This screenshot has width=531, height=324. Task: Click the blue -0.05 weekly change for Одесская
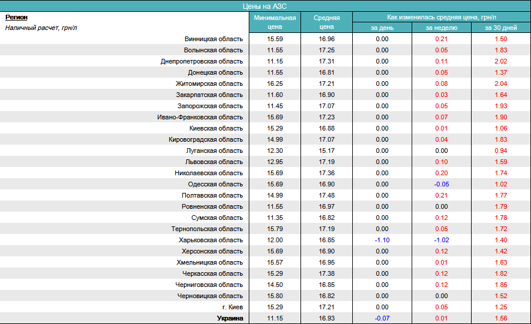[x=441, y=184]
